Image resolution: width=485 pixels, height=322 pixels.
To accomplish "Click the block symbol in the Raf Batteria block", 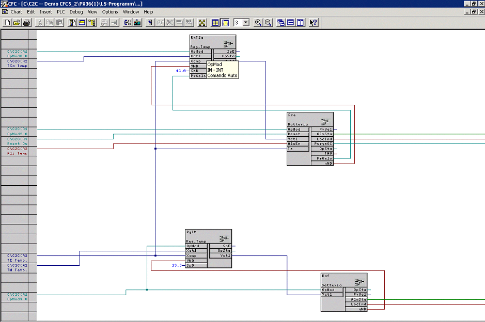I will (x=359, y=282).
